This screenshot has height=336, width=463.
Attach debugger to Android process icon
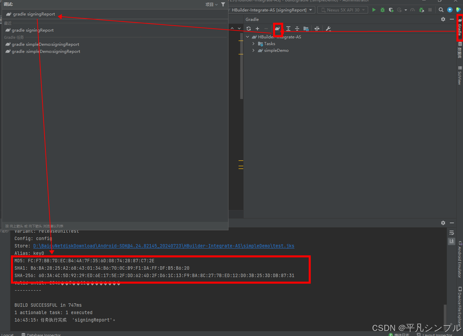coord(421,10)
